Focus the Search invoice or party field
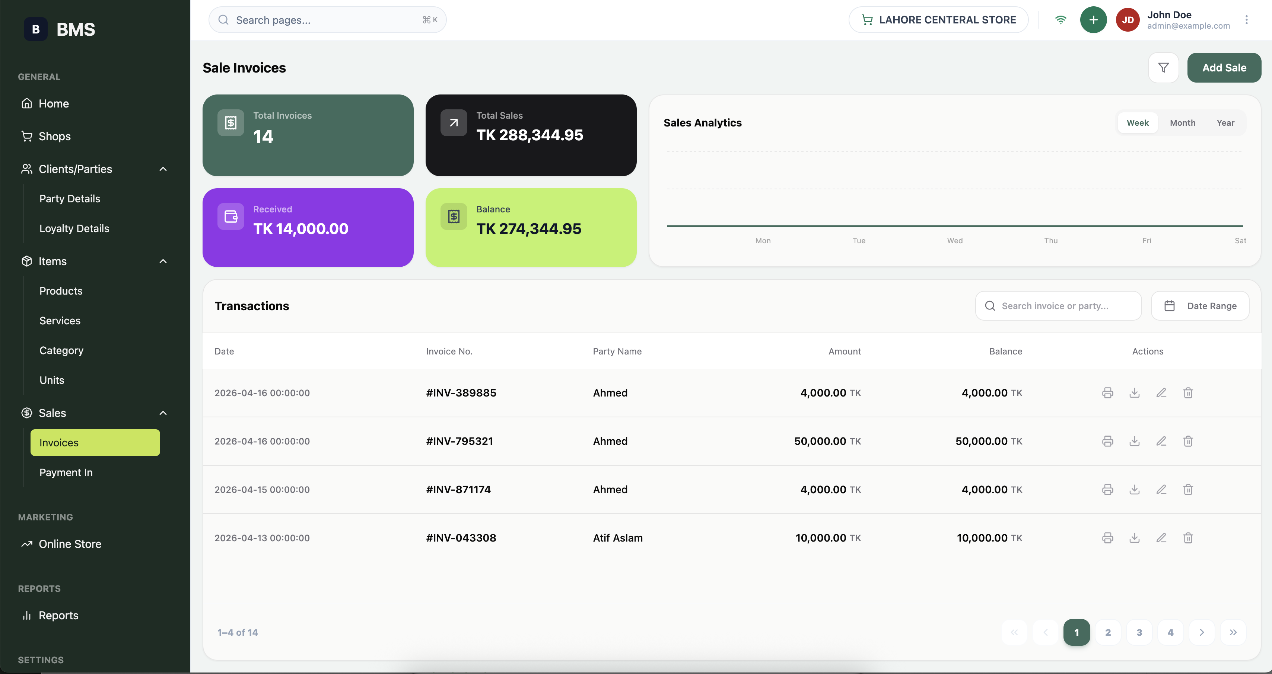The height and width of the screenshot is (674, 1272). tap(1058, 306)
